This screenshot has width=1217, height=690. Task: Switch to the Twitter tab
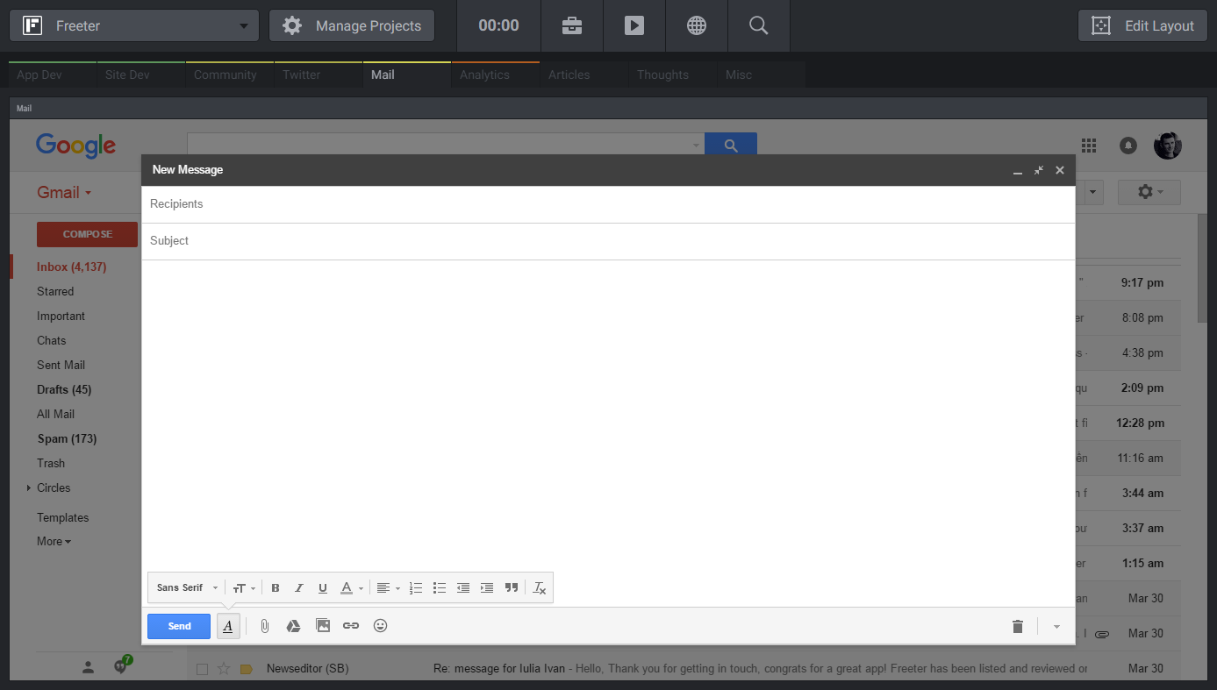(x=319, y=75)
